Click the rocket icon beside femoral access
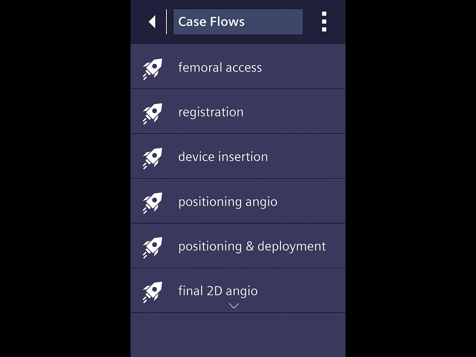476x357 pixels. [x=153, y=67]
